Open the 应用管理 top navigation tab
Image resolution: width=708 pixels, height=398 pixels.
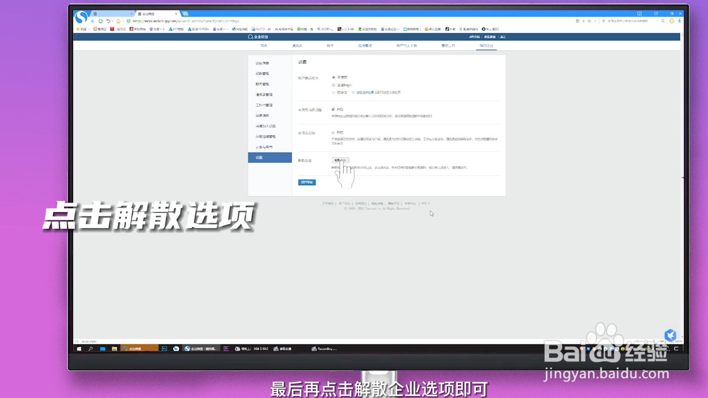pyautogui.click(x=365, y=46)
